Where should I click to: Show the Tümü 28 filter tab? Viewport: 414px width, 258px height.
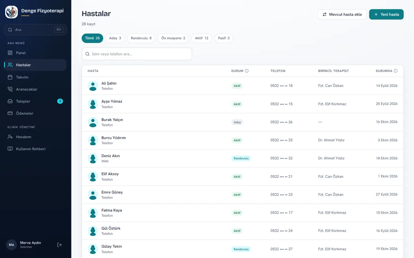click(92, 38)
